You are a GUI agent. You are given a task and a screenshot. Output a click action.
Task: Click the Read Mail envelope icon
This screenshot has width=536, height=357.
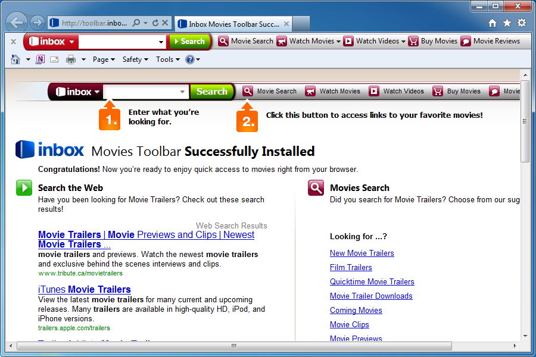(54, 59)
